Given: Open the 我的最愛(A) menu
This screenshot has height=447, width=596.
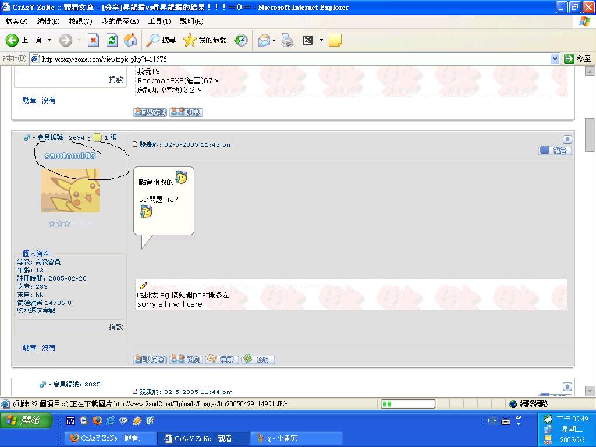Looking at the screenshot, I should [120, 22].
